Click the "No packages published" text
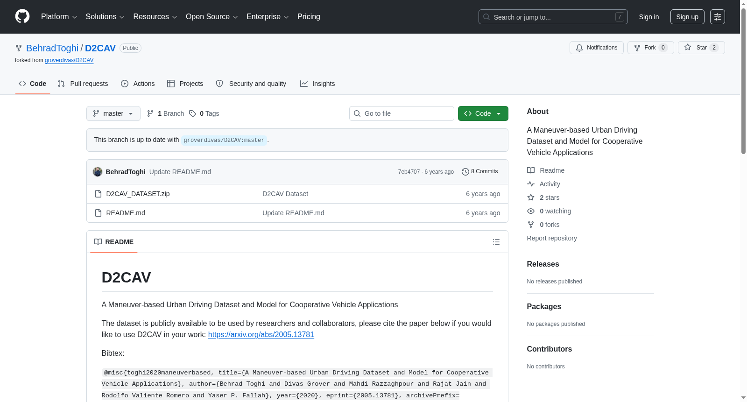Screen dimensions: 747x402 [x=556, y=324]
